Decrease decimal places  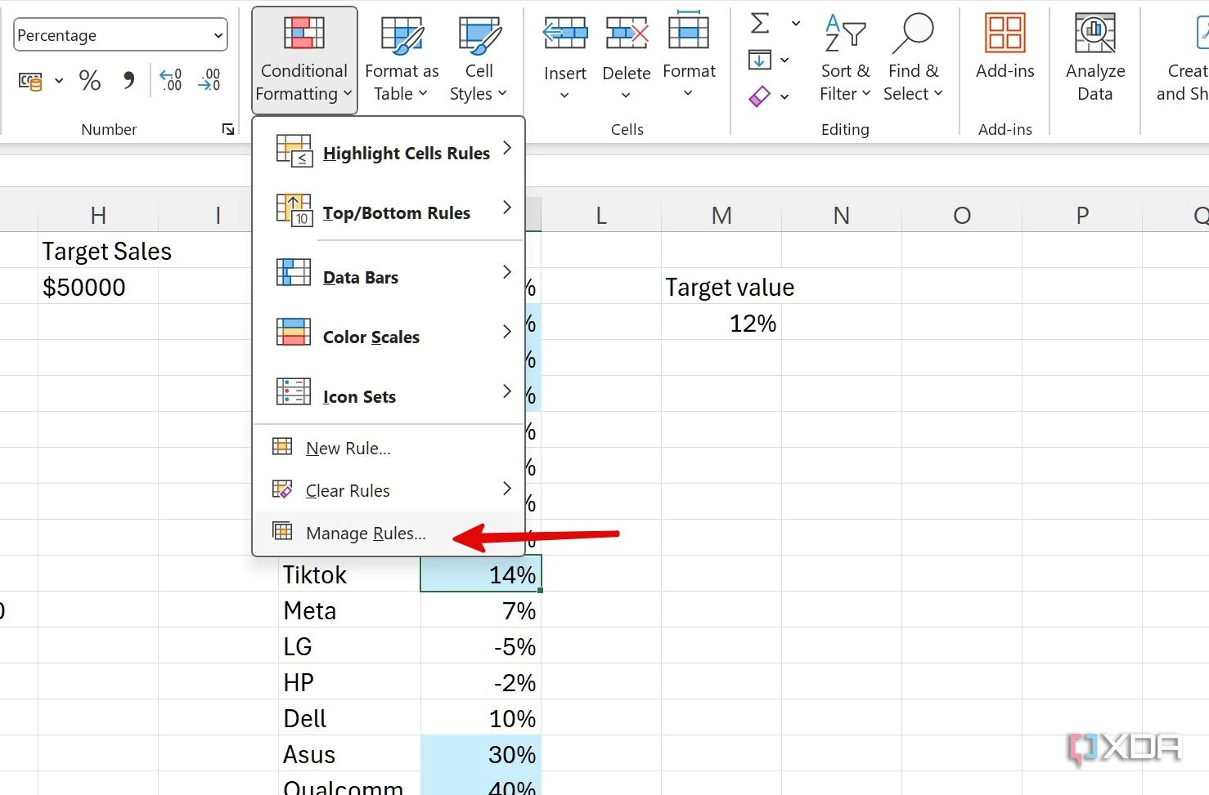(x=209, y=80)
